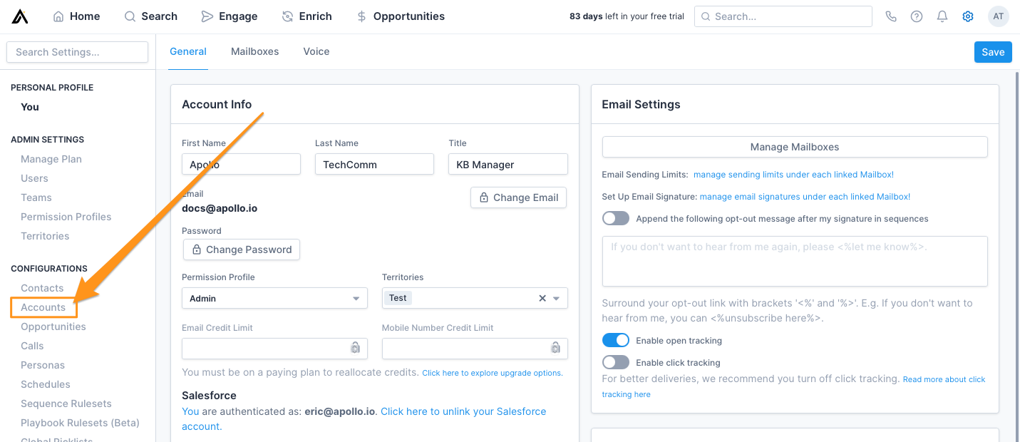Click the Save button
The height and width of the screenshot is (442, 1020).
[993, 51]
